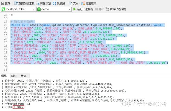Click Export Result (导出结果)

coord(89,3)
